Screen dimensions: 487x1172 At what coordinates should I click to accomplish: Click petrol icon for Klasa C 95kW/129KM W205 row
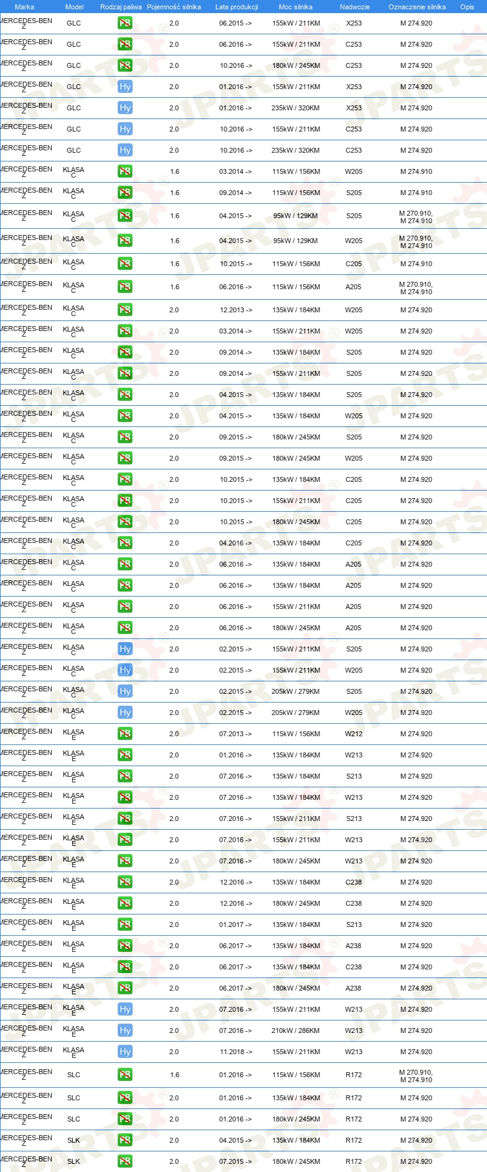[125, 241]
